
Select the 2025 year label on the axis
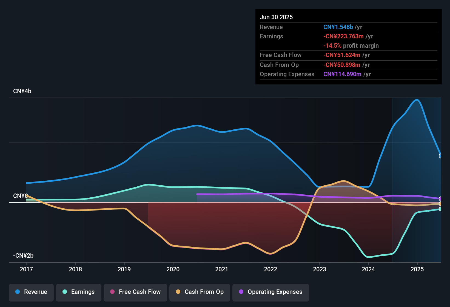[417, 269]
